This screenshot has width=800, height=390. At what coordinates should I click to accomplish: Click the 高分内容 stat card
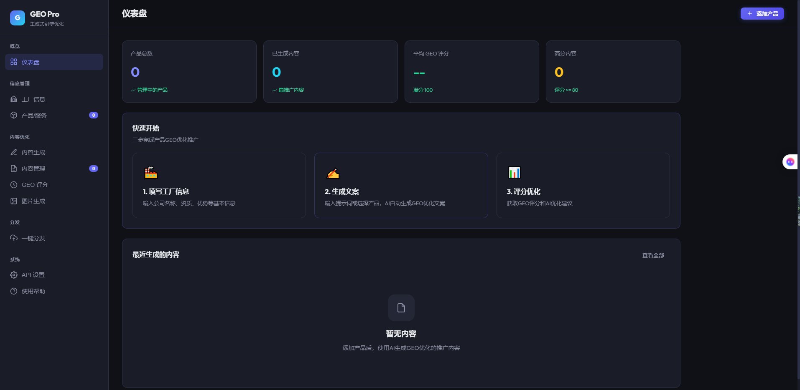tap(613, 71)
